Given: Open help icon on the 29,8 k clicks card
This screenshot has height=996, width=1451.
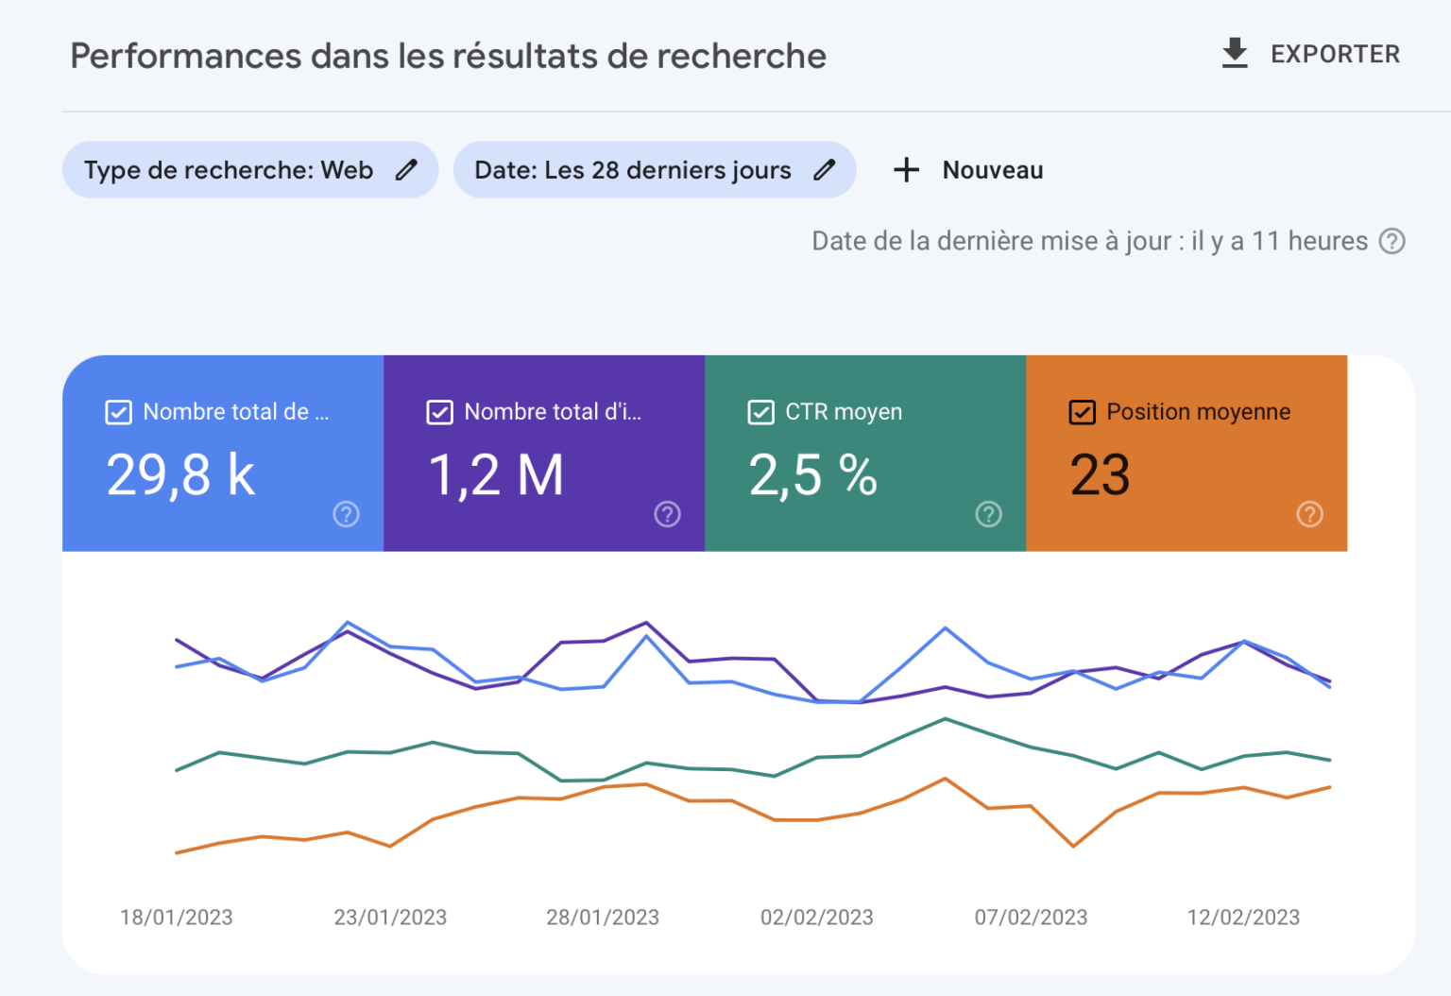Looking at the screenshot, I should [x=346, y=514].
